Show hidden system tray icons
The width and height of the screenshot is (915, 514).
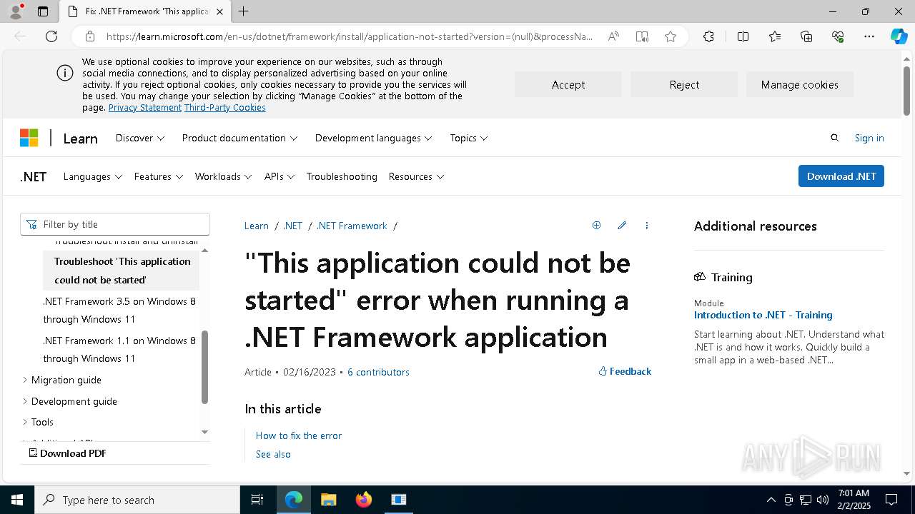coord(771,500)
